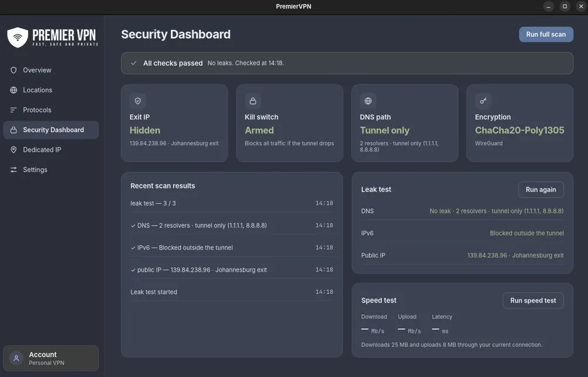Click the Kill switch card

click(x=289, y=123)
